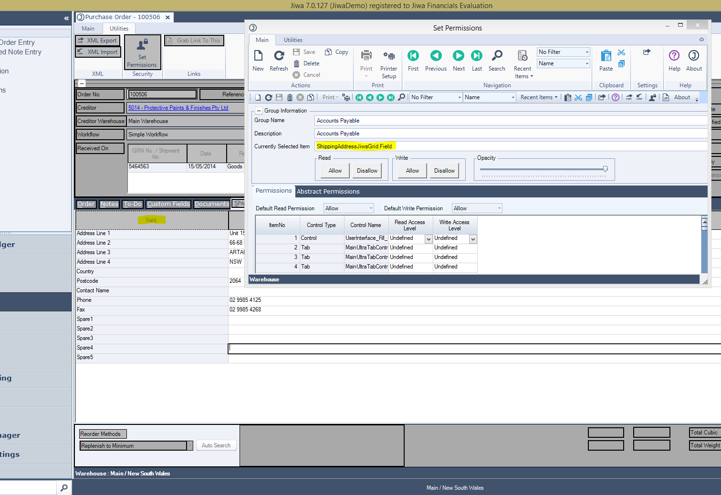The image size is (721, 495).
Task: Jump to Last record icon
Action: 477,56
